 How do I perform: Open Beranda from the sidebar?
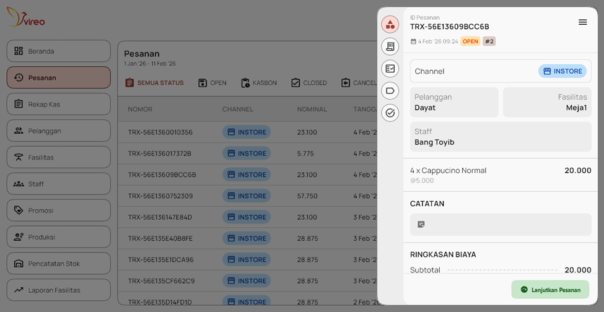[58, 51]
